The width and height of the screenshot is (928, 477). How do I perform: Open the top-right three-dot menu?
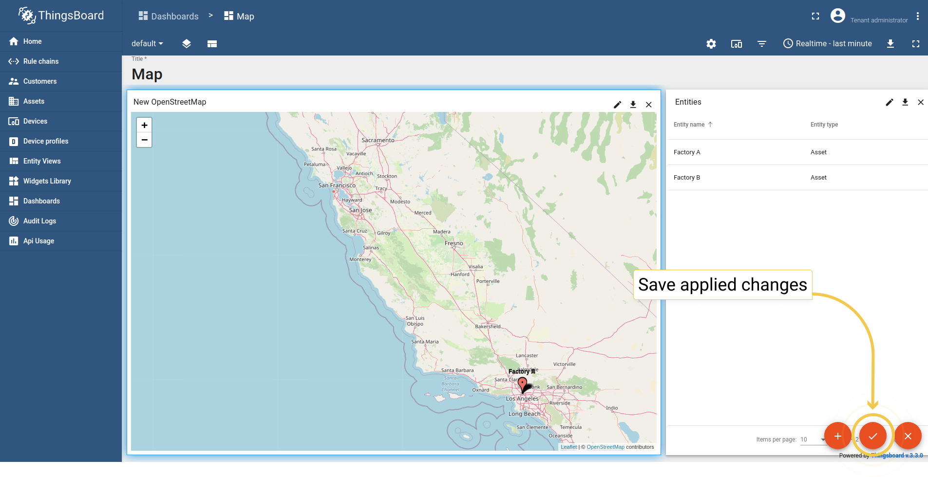918,16
